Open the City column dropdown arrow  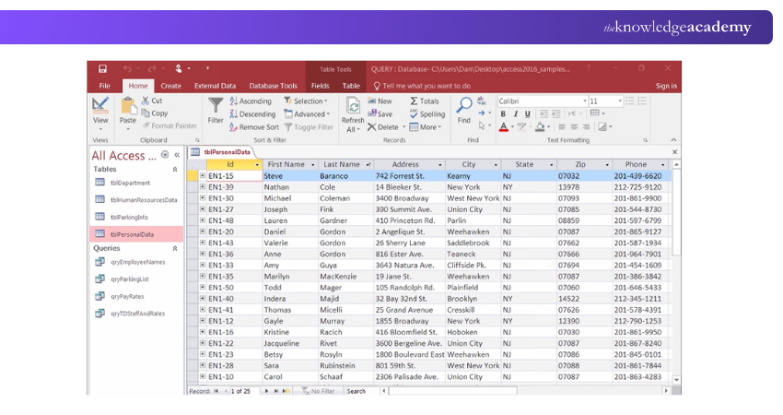[496, 164]
